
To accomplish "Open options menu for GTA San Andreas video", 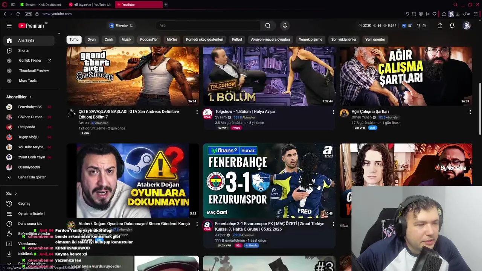I will [197, 112].
